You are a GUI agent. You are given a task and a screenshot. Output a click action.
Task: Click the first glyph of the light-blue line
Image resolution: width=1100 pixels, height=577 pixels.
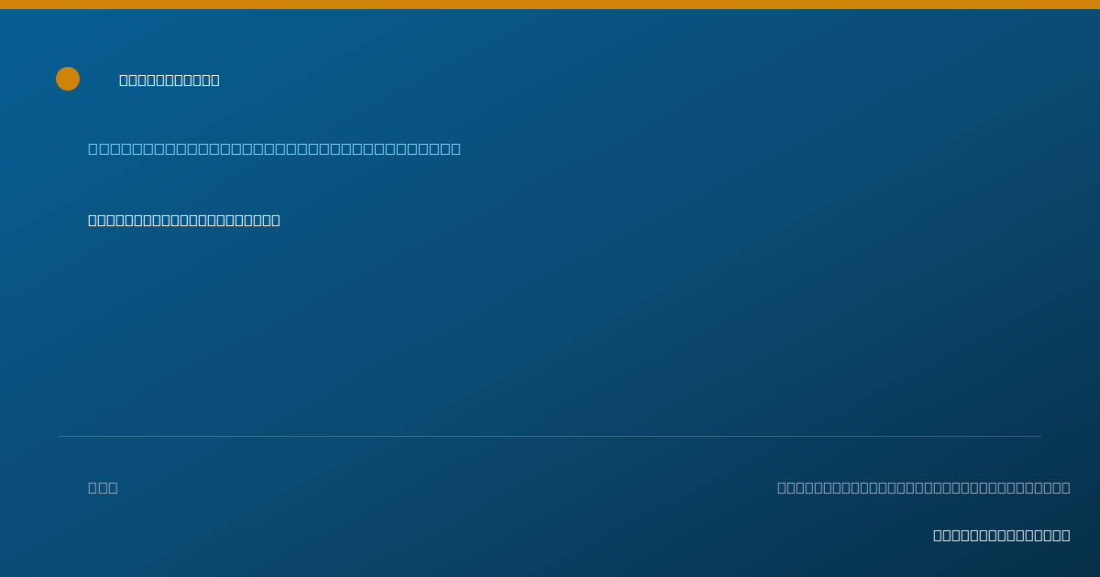[93, 148]
